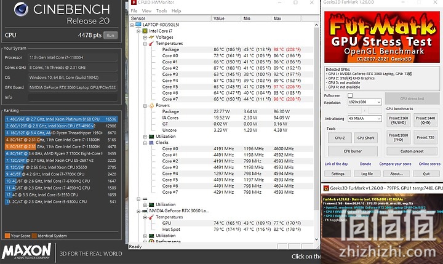Open the GPU-Z tool
Viewport: 443px width, 264px height.
point(340,138)
